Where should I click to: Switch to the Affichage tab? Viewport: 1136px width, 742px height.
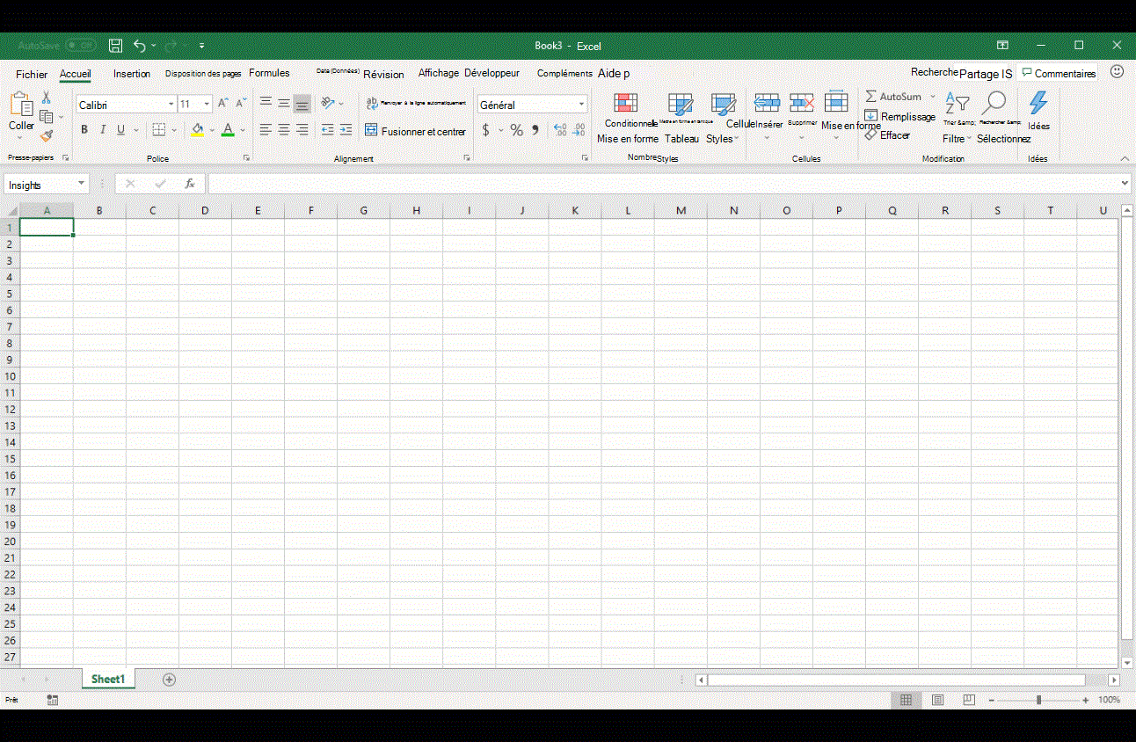[x=439, y=73]
